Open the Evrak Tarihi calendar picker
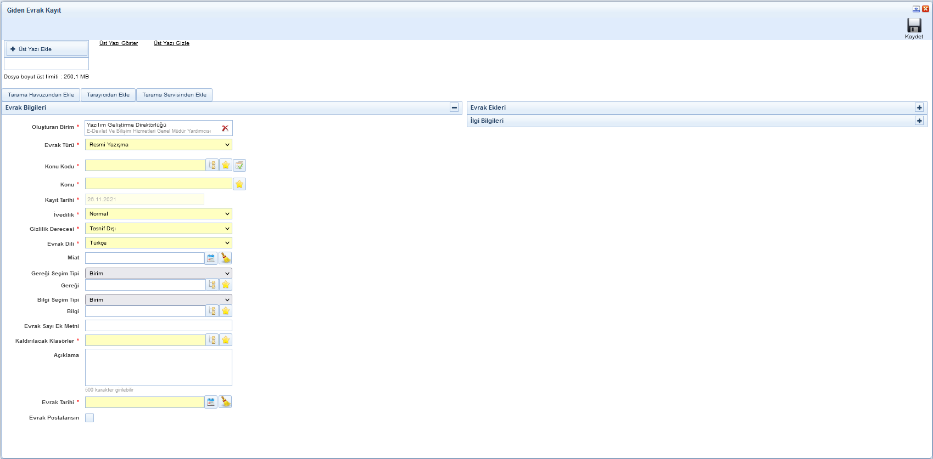933x459 pixels. point(211,403)
